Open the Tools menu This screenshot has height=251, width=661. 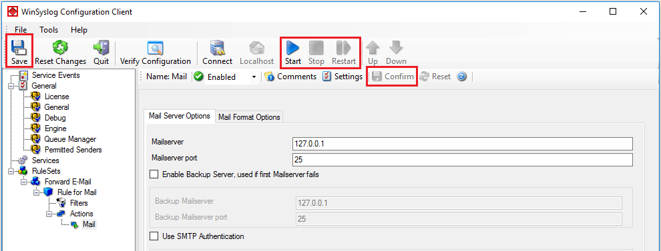pyautogui.click(x=49, y=30)
